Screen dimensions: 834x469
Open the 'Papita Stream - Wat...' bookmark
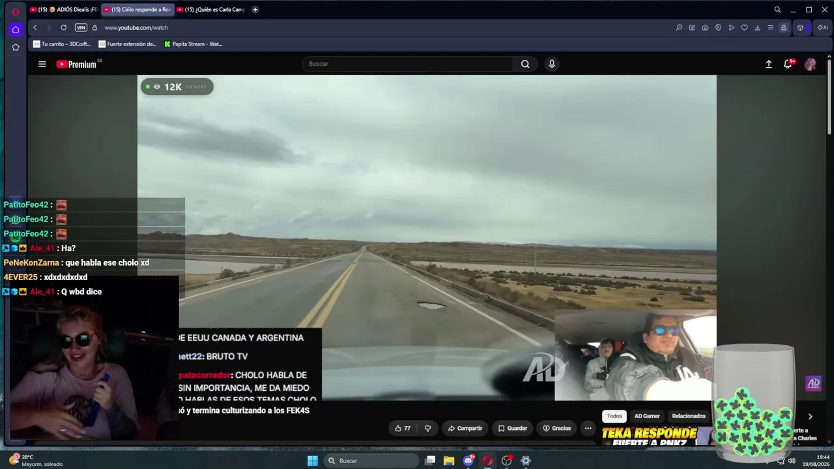tap(194, 44)
